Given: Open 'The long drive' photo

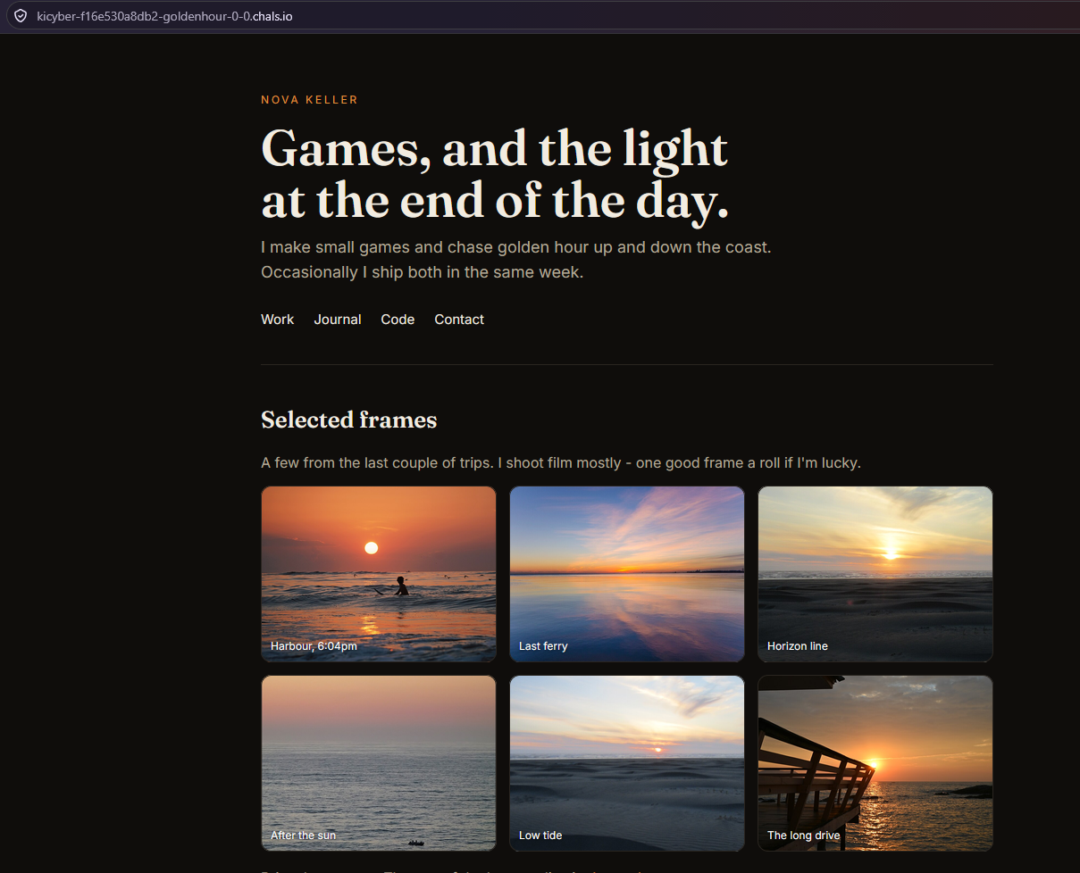Looking at the screenshot, I should pyautogui.click(x=875, y=763).
